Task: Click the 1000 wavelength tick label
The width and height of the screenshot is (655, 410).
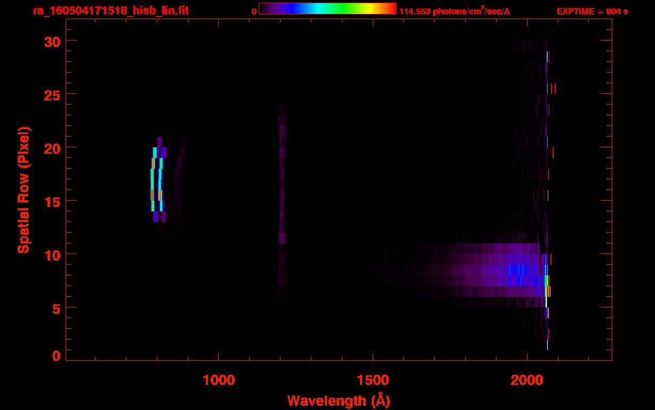Action: point(218,380)
